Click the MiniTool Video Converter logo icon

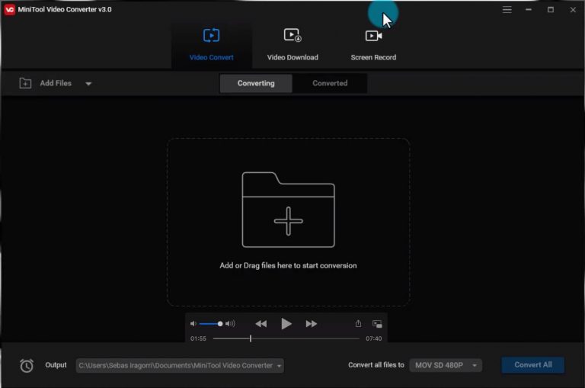(9, 10)
